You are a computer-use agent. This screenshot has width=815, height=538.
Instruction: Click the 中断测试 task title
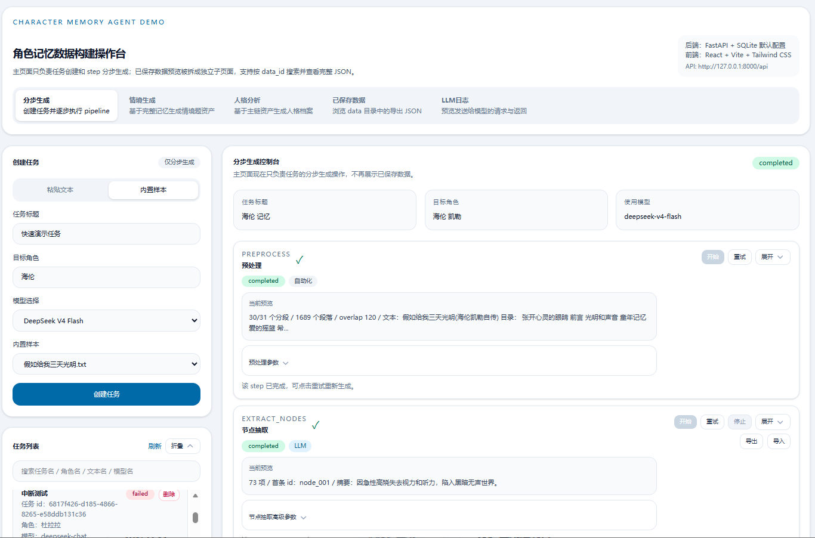pos(35,493)
